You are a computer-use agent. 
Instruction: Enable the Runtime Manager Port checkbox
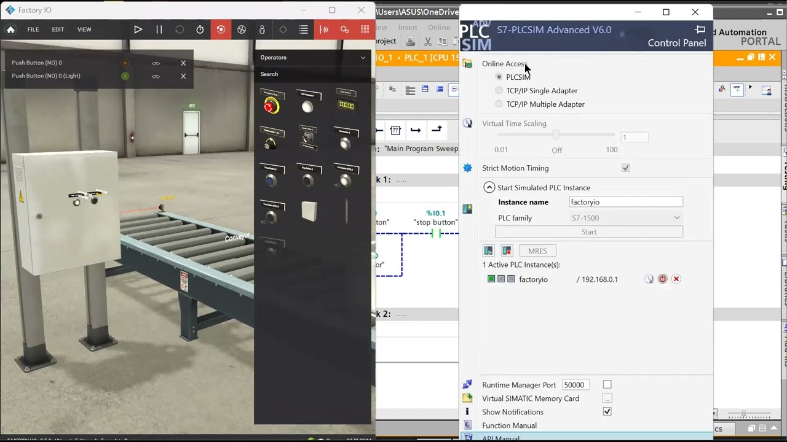(x=607, y=384)
